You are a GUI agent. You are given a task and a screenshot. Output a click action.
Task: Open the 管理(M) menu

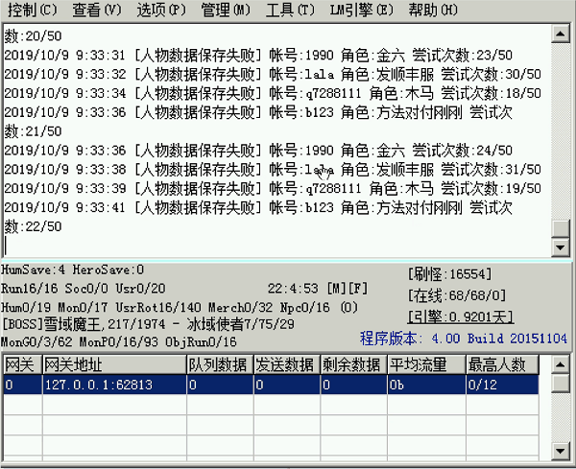[x=226, y=10]
